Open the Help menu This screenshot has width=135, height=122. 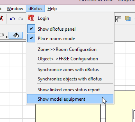[x=52, y=9]
